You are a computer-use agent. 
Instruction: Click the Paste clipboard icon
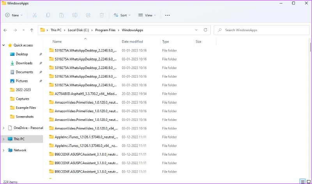[x=62, y=15]
